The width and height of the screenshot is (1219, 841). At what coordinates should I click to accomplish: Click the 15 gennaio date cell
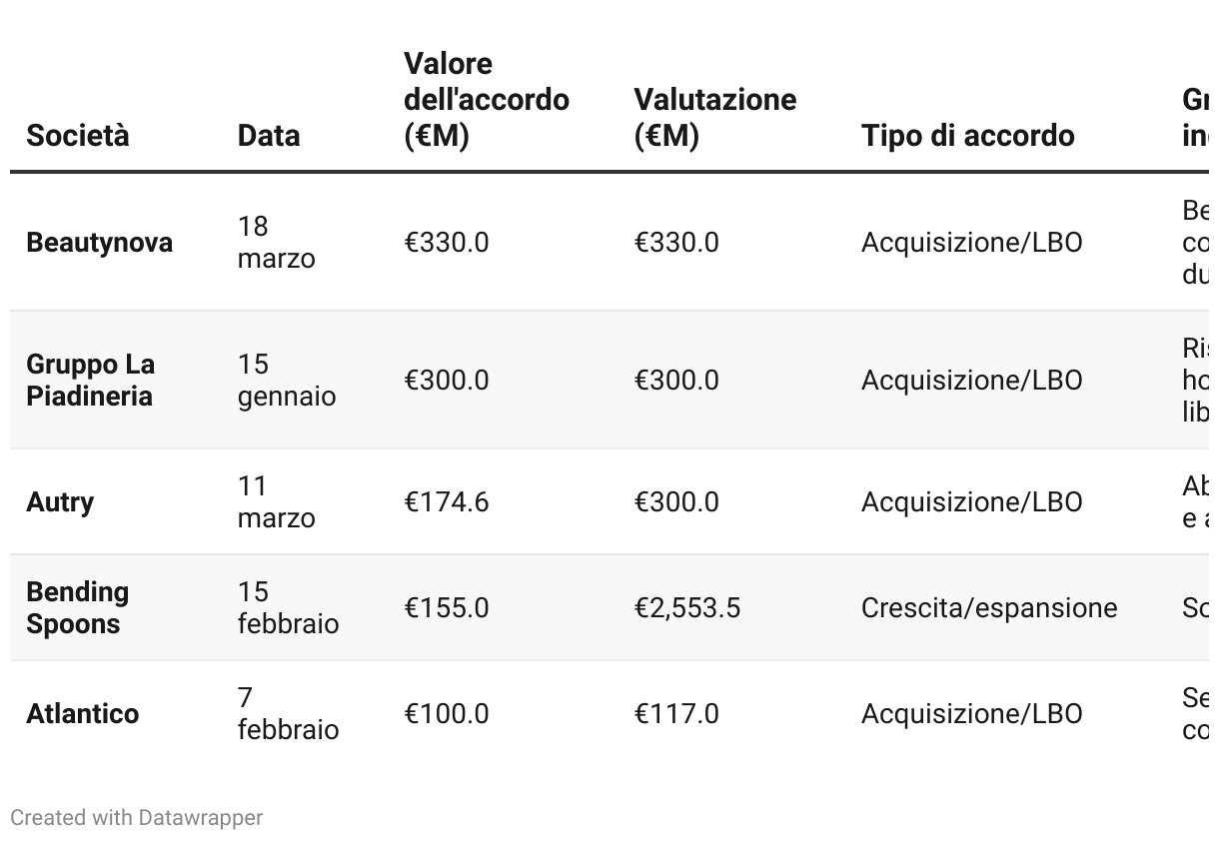pos(286,380)
